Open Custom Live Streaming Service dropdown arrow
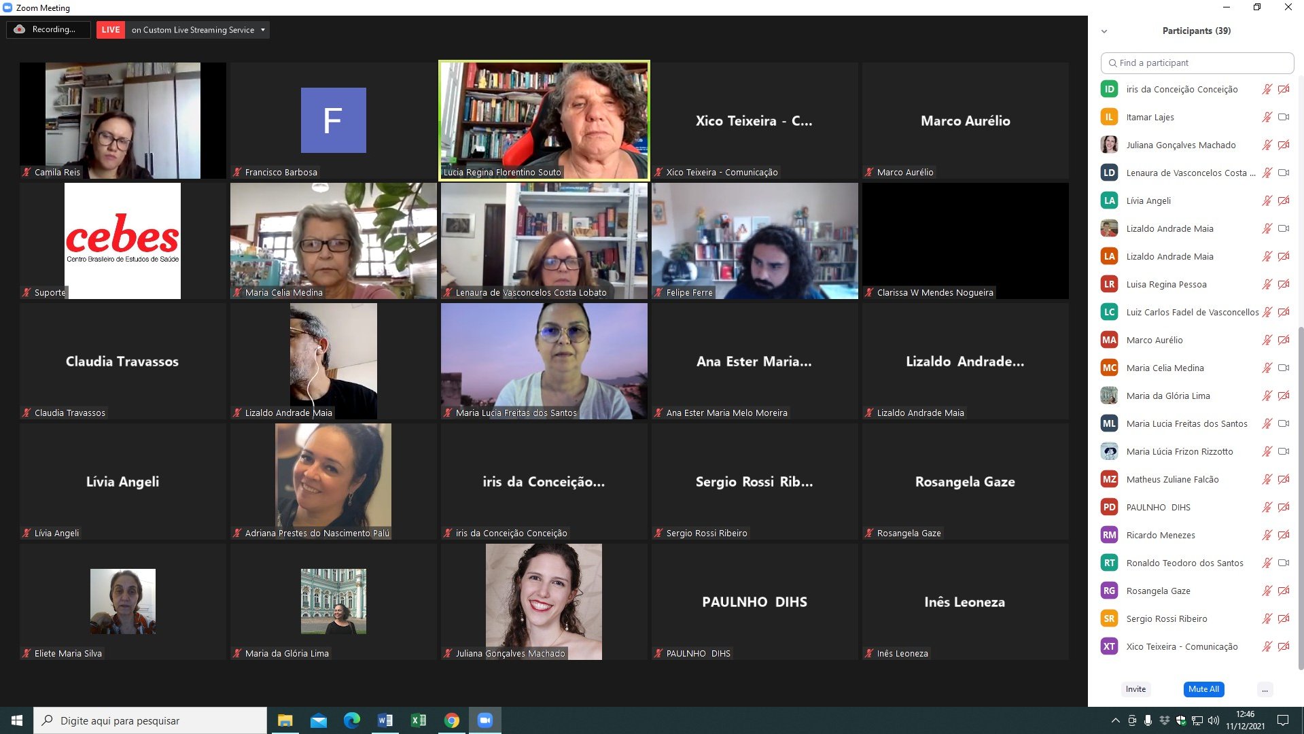The image size is (1304, 734). tap(263, 30)
